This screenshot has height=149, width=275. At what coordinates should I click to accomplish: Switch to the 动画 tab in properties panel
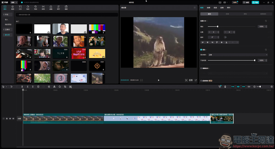222,8
